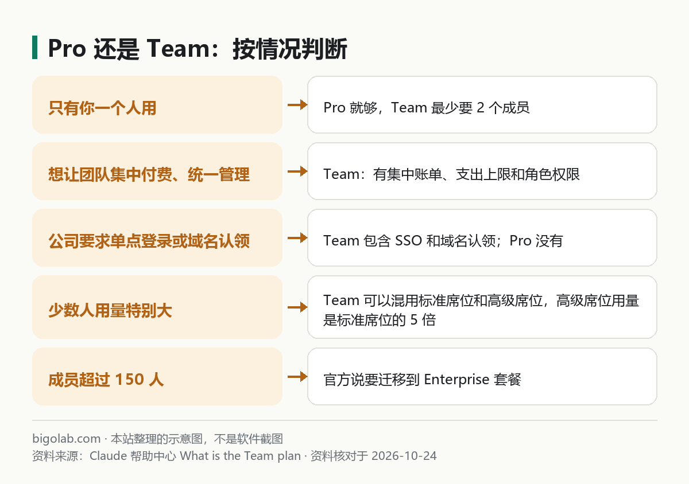
Task: Click the title "Pro 还是 Team:按情况判断"
Action: tap(197, 49)
